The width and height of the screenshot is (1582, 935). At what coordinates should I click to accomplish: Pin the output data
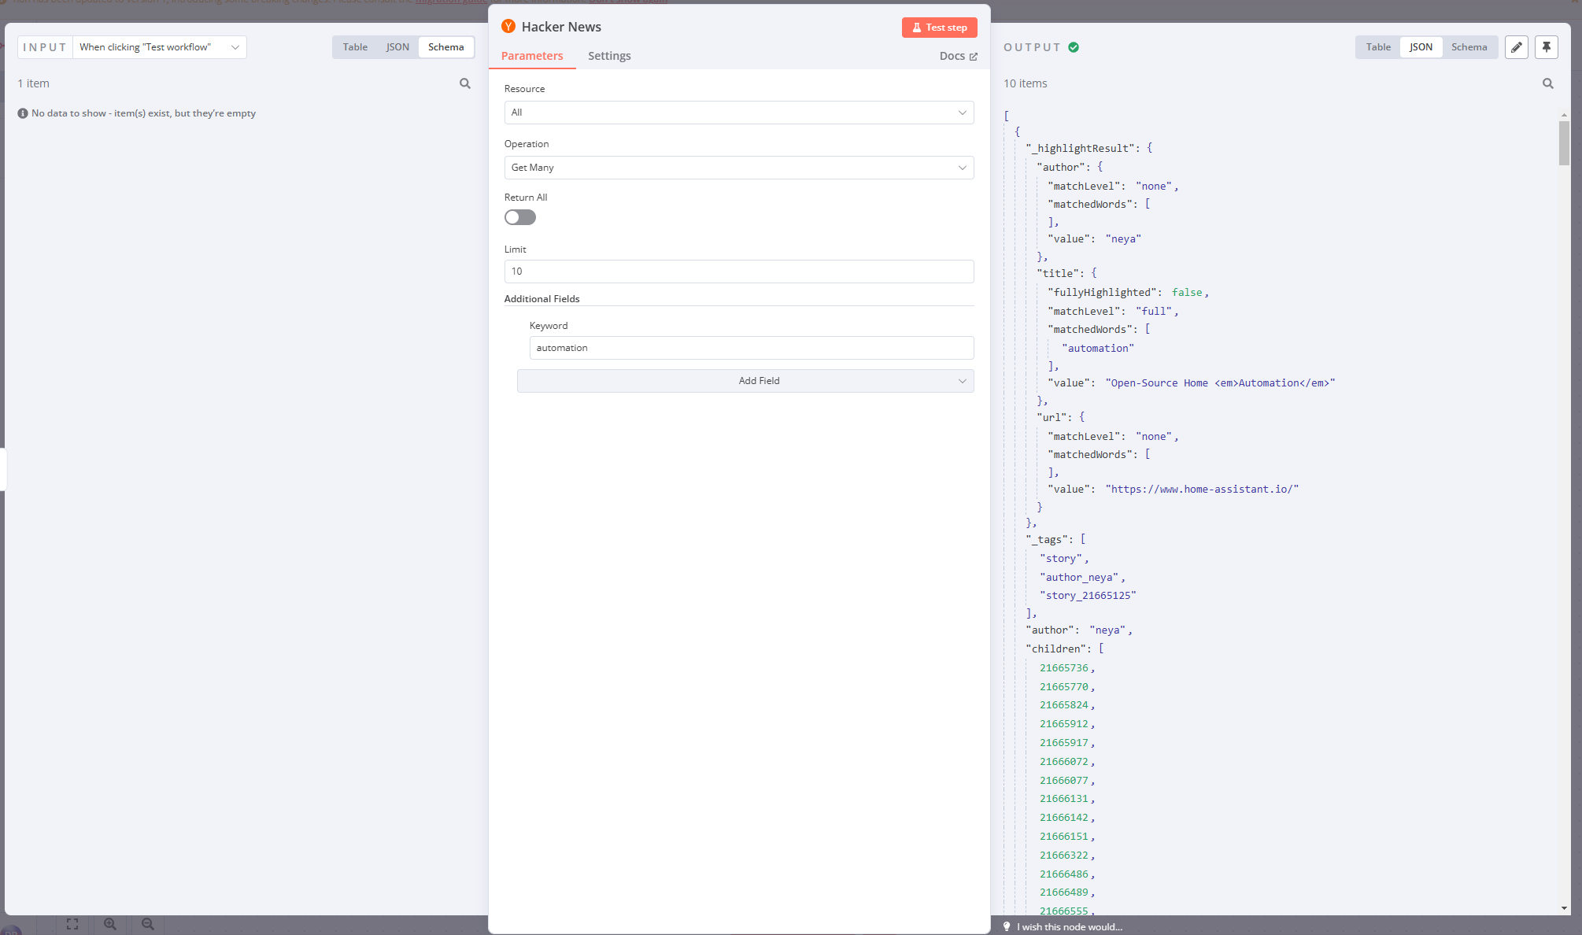click(x=1547, y=47)
